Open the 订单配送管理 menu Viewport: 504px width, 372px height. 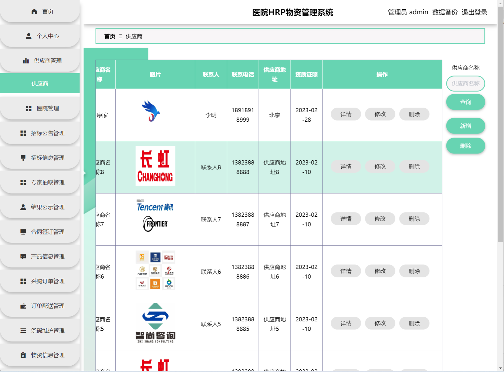click(x=40, y=306)
